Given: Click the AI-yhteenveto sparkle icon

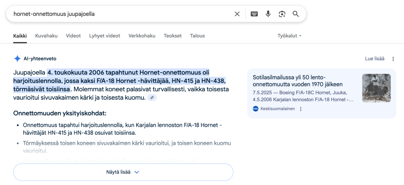Looking at the screenshot, I should (x=17, y=59).
